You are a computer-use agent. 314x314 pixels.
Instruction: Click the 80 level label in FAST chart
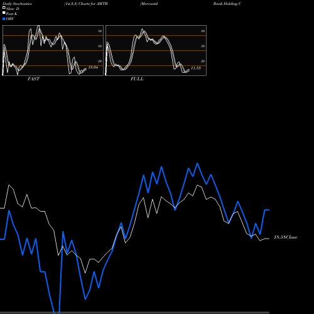100,31
